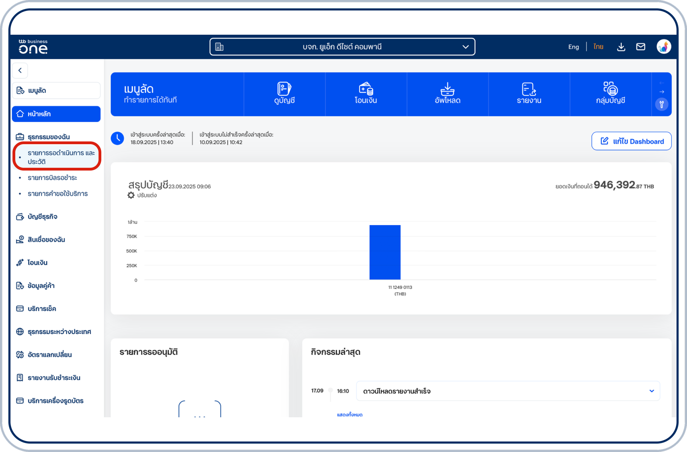Click the download icon in header
The image size is (687, 452).
tap(621, 47)
